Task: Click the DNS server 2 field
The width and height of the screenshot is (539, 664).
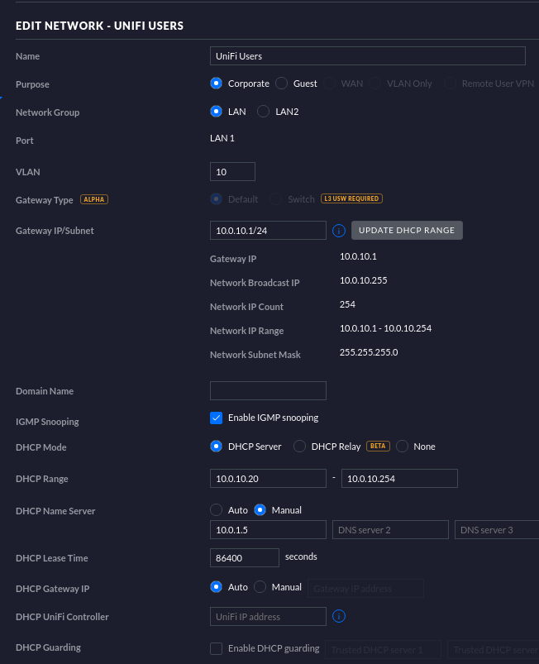Action: (x=390, y=530)
